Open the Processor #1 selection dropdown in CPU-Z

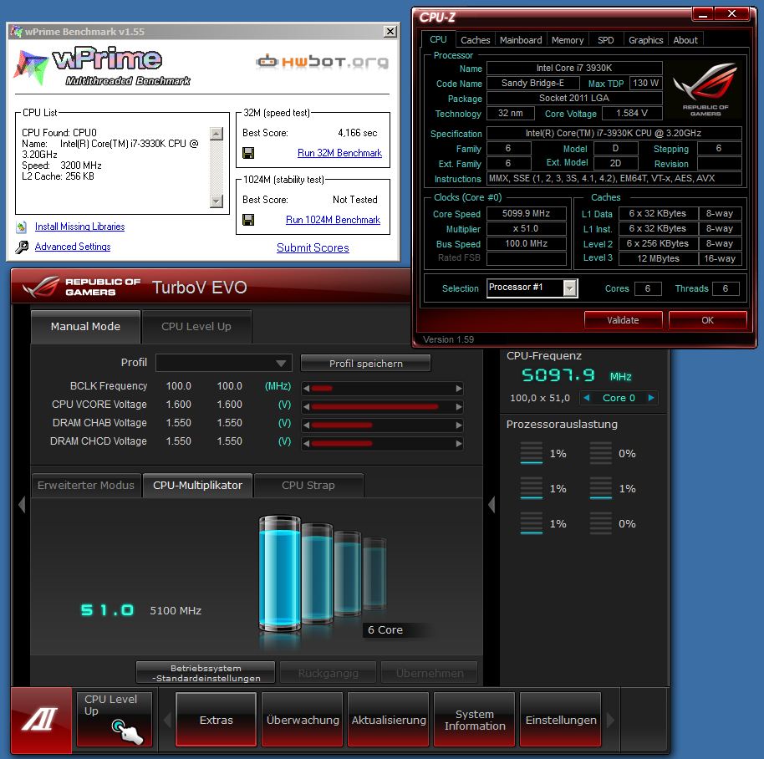coord(532,288)
